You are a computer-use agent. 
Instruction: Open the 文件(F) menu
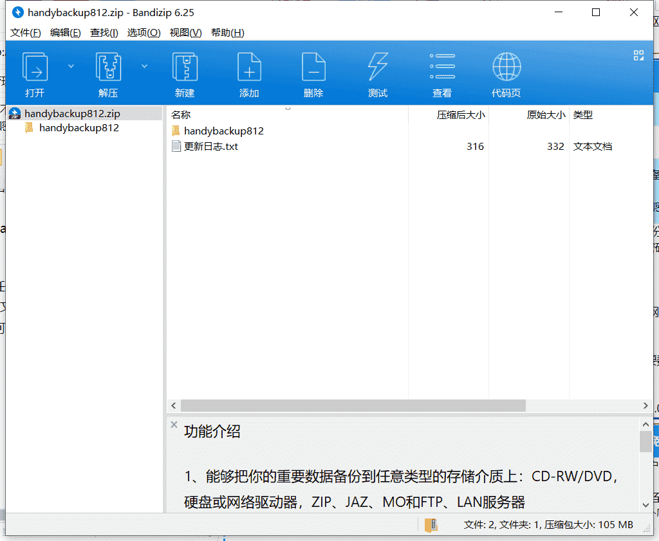point(26,33)
